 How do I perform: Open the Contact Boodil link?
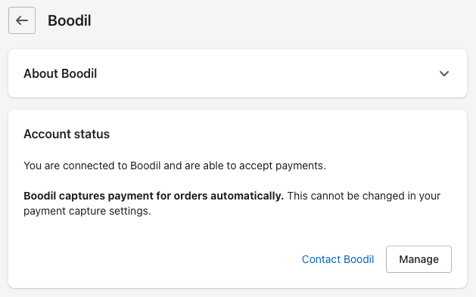[338, 259]
